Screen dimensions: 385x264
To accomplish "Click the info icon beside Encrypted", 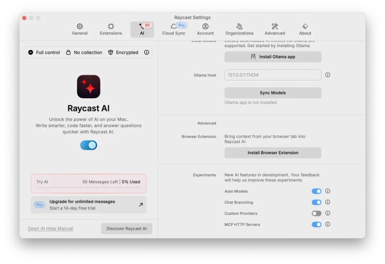I will pyautogui.click(x=147, y=52).
